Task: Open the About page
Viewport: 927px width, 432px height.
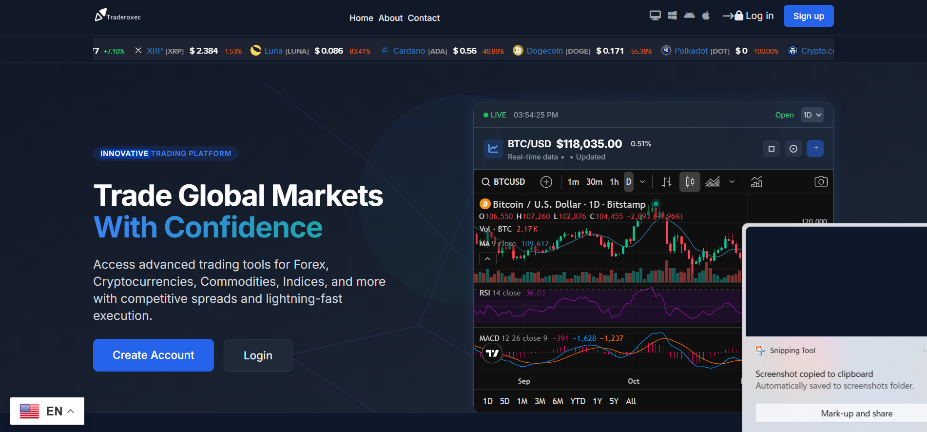Action: pos(390,18)
